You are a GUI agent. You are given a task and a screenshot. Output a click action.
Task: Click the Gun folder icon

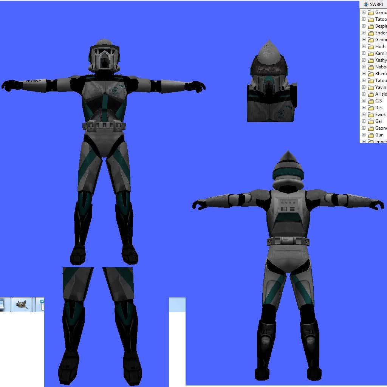click(x=371, y=135)
